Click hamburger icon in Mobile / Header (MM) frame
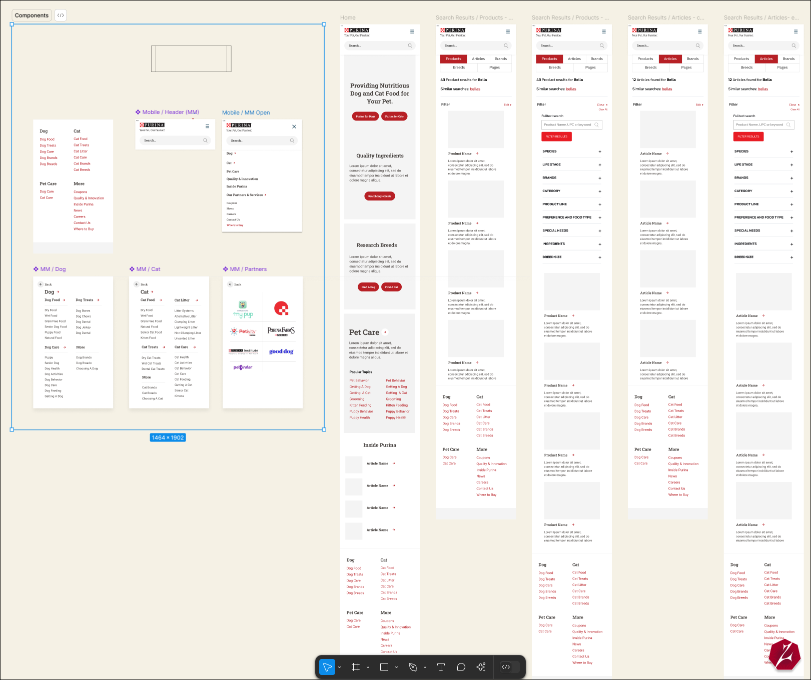The height and width of the screenshot is (680, 811). coord(207,126)
